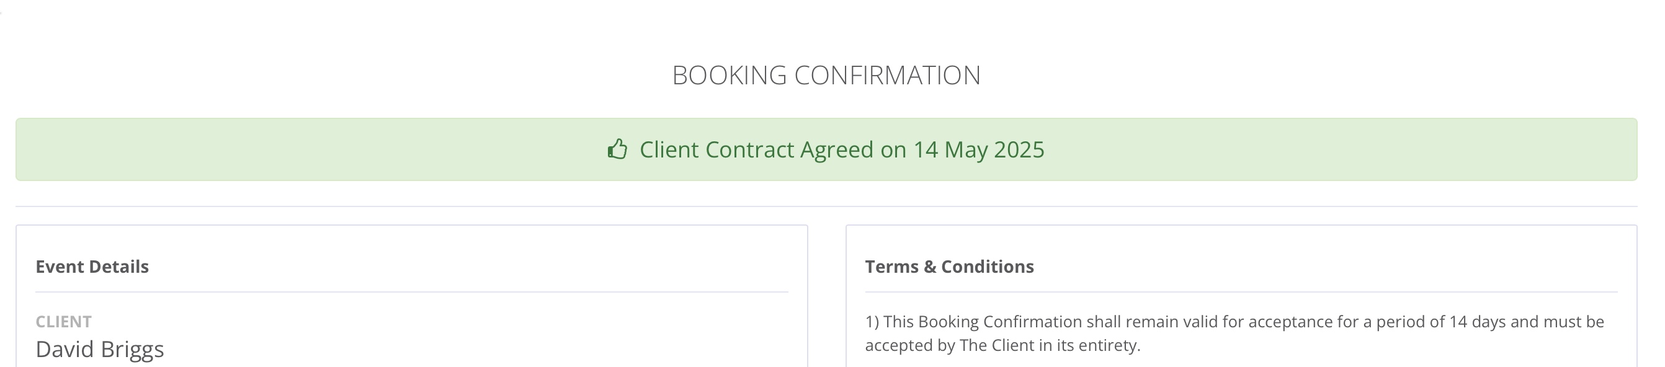Click the CLIENT field label
This screenshot has width=1665, height=367.
pos(63,322)
